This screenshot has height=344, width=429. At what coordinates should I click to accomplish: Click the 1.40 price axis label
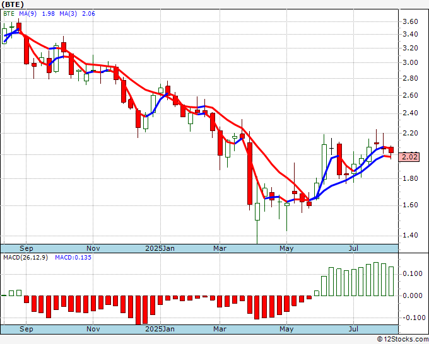coord(410,235)
